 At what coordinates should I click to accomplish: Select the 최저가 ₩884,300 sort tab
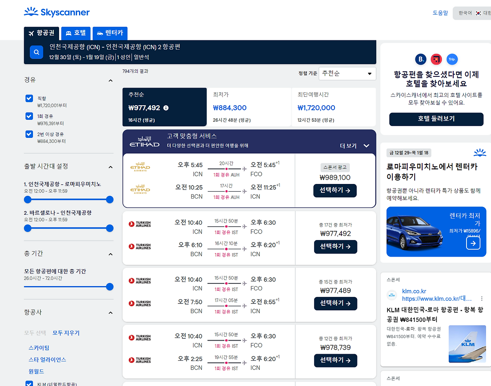tap(249, 107)
